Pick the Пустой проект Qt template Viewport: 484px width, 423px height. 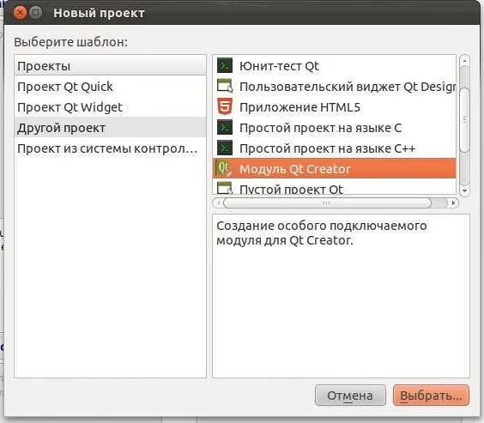pyautogui.click(x=335, y=187)
